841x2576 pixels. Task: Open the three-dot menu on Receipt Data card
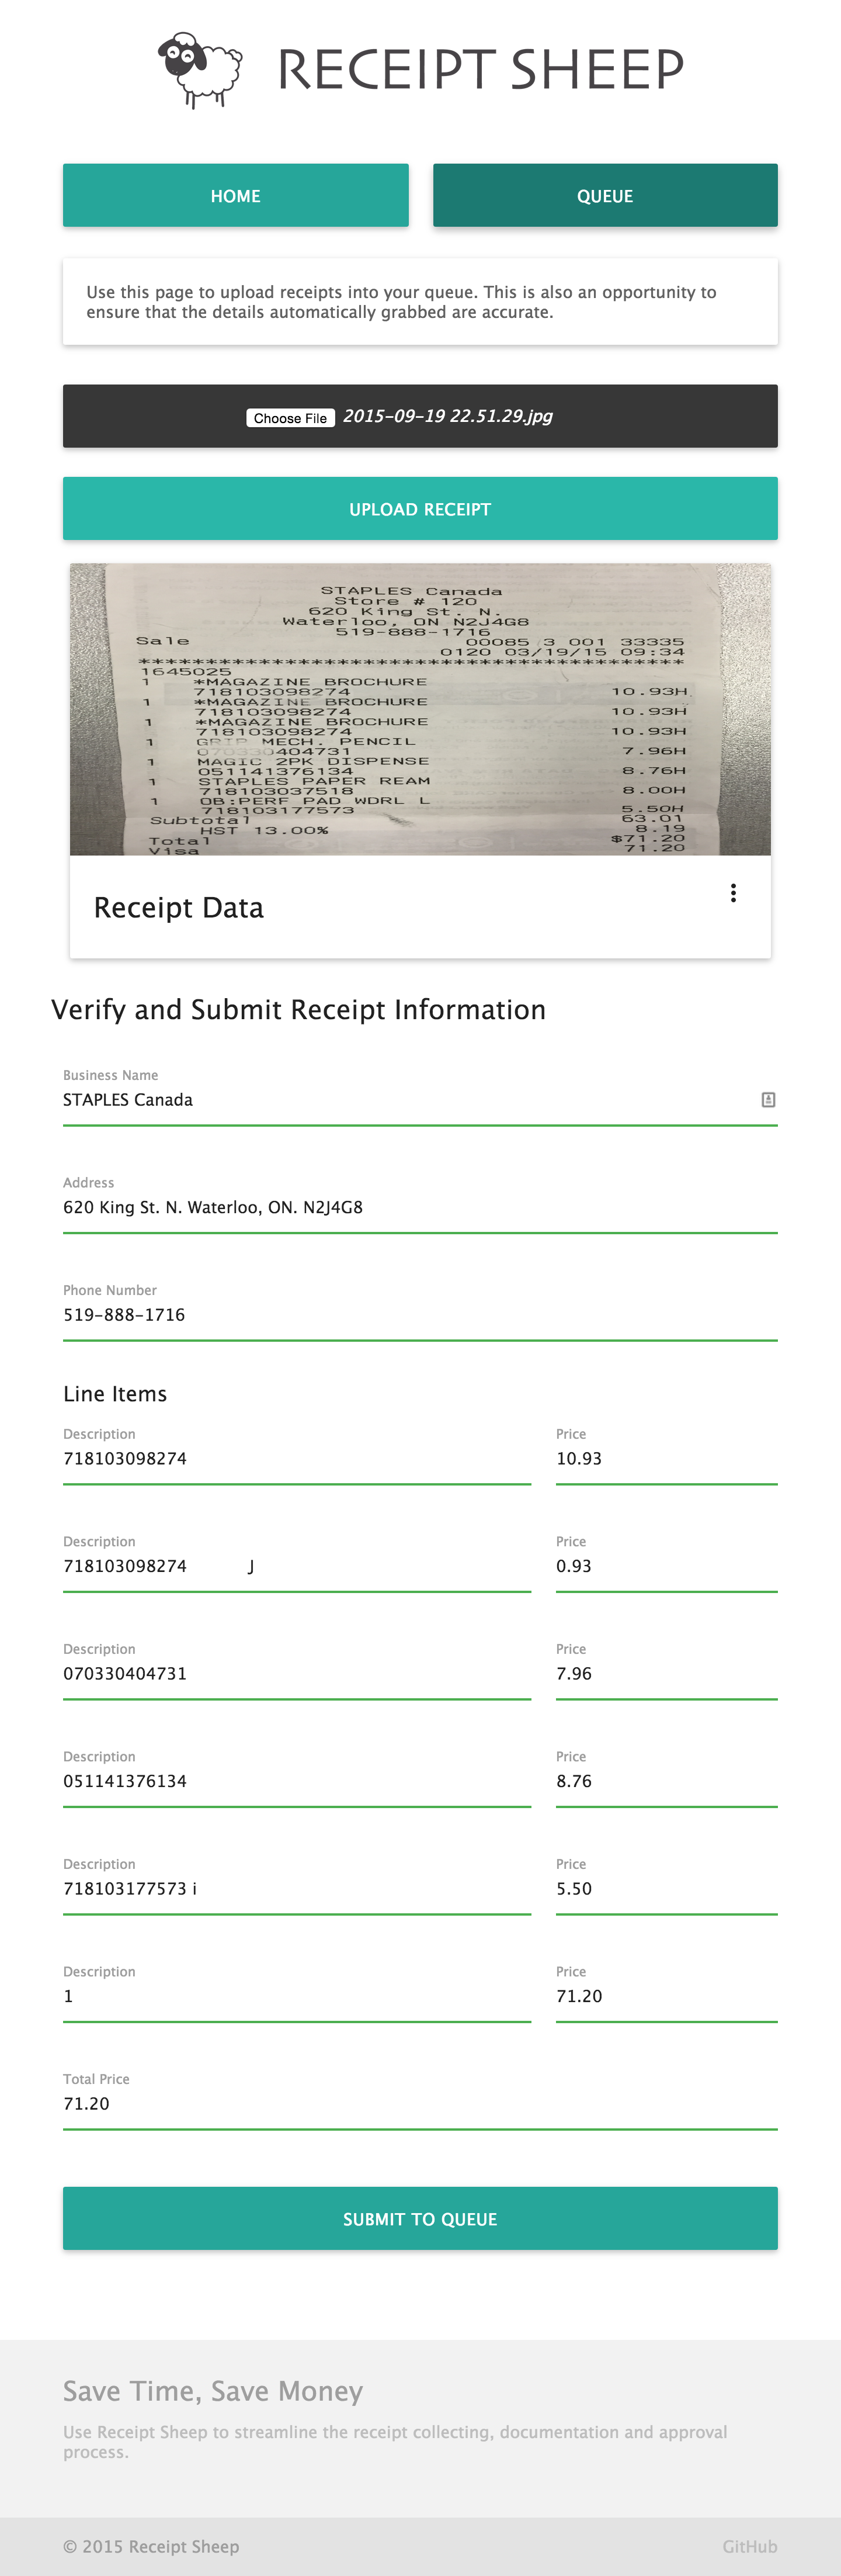pyautogui.click(x=733, y=893)
